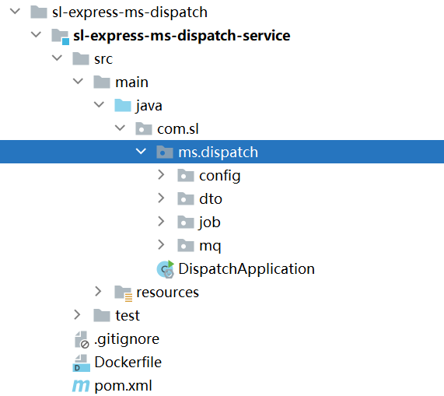Image resolution: width=444 pixels, height=396 pixels.
Task: Select the sl-express-ms-dispatch root project
Action: 130,12
